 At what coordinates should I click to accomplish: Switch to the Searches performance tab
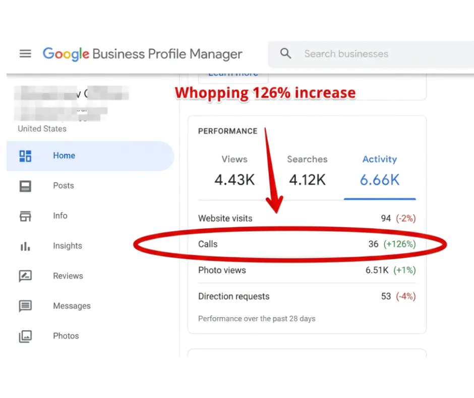coord(307,172)
